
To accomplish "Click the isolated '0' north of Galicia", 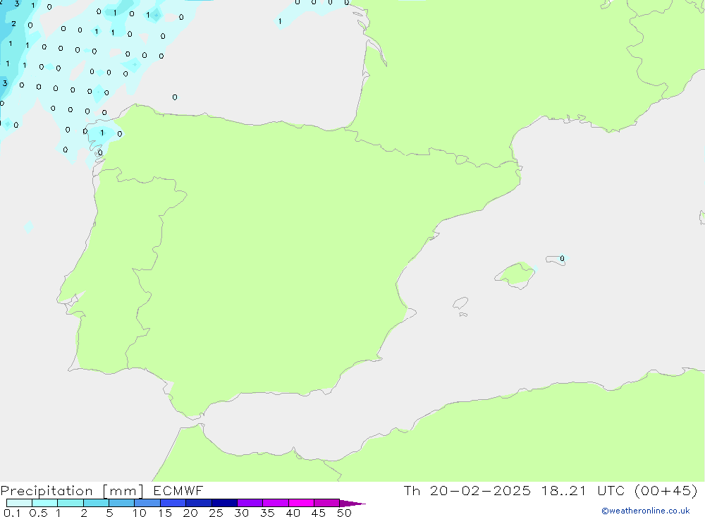I will point(175,97).
